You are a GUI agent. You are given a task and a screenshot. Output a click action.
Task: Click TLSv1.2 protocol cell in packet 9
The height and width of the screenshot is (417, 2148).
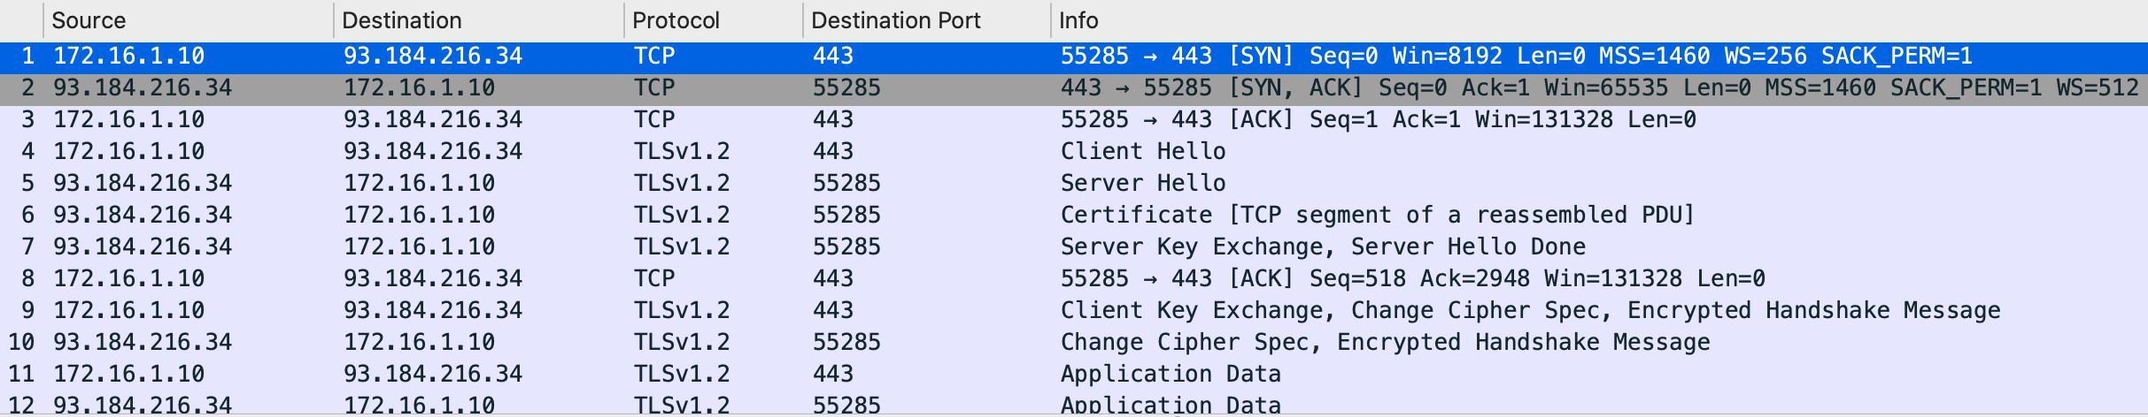(x=682, y=311)
